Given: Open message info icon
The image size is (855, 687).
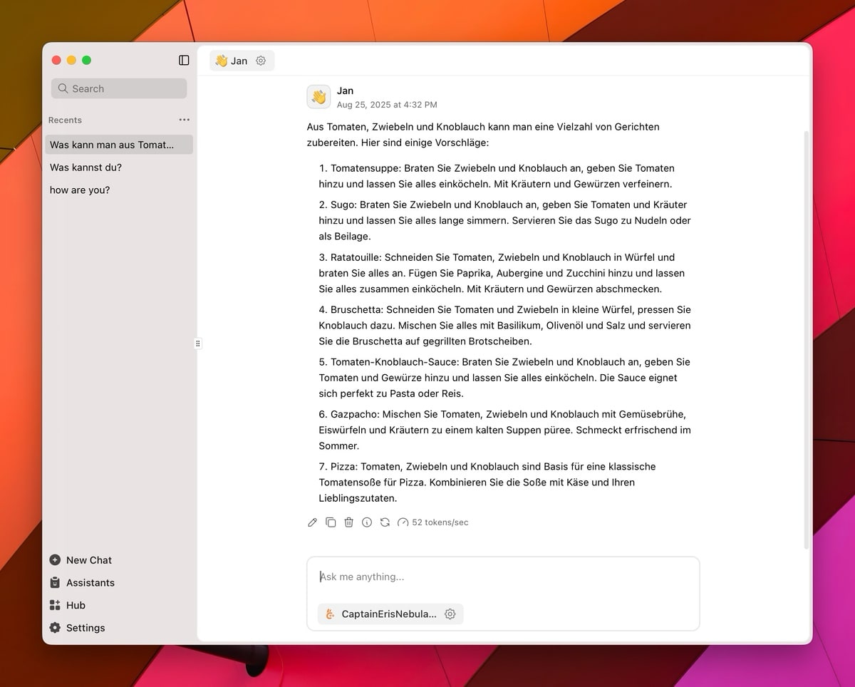Looking at the screenshot, I should coord(367,522).
